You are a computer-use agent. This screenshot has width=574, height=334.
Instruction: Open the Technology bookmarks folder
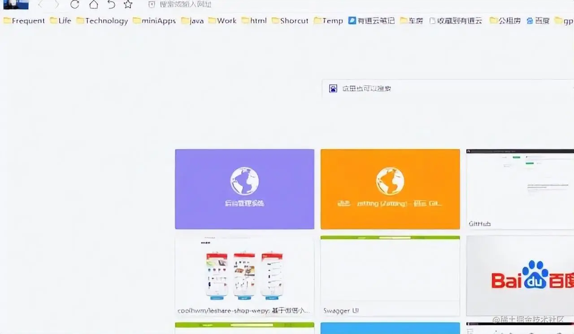point(102,21)
